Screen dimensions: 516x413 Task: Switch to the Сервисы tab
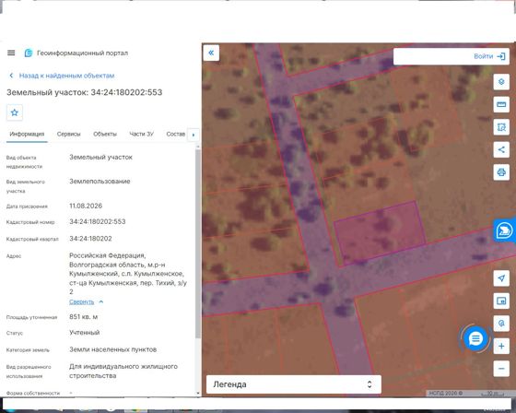[x=68, y=134]
